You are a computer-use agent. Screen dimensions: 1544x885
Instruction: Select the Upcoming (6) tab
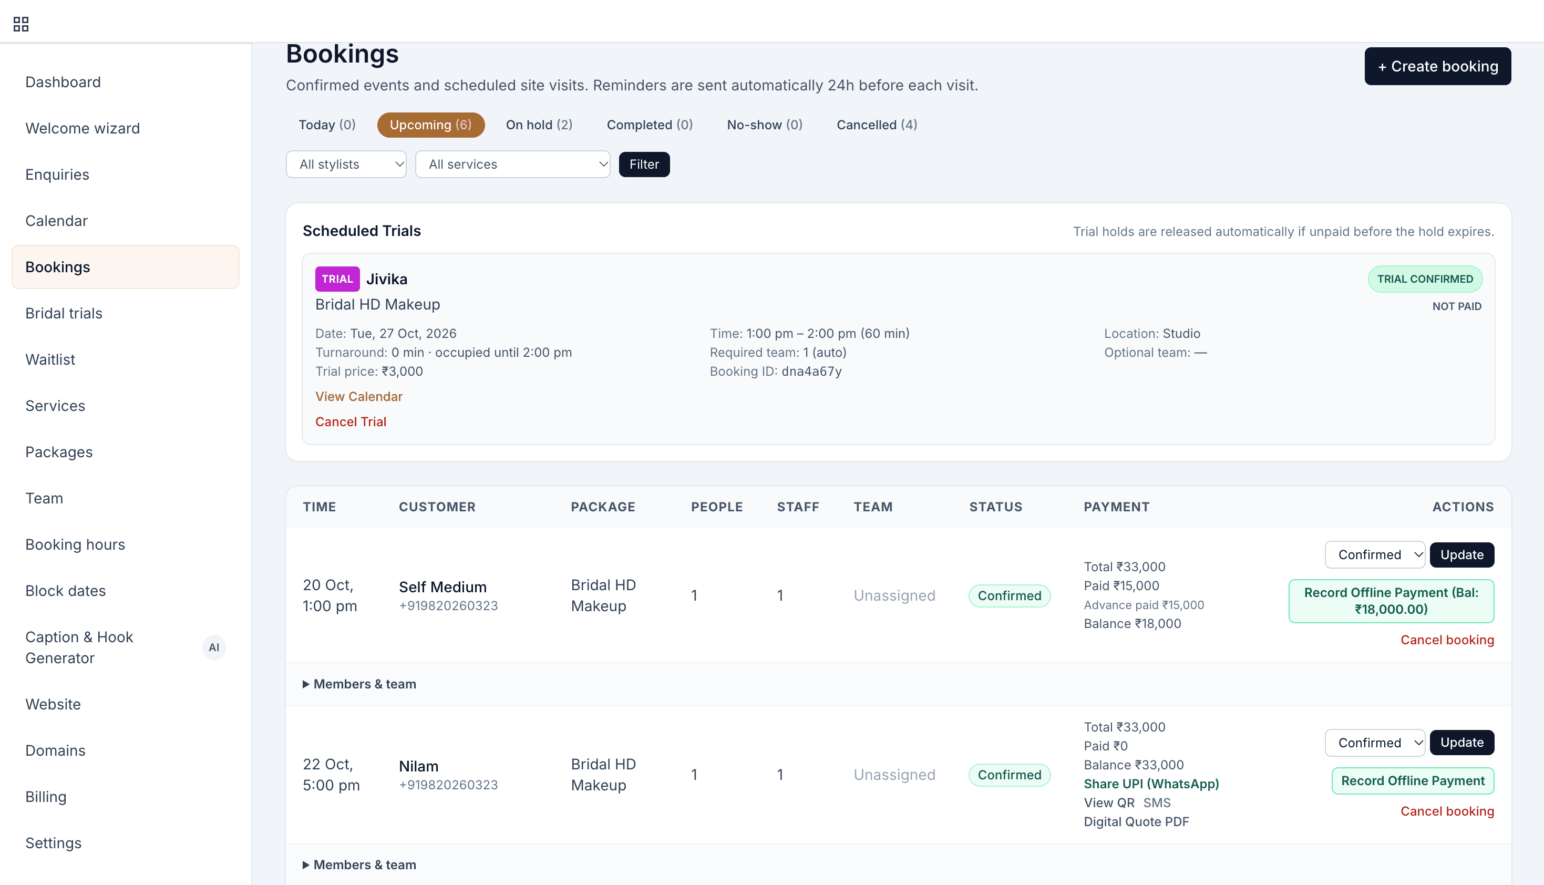pos(431,125)
